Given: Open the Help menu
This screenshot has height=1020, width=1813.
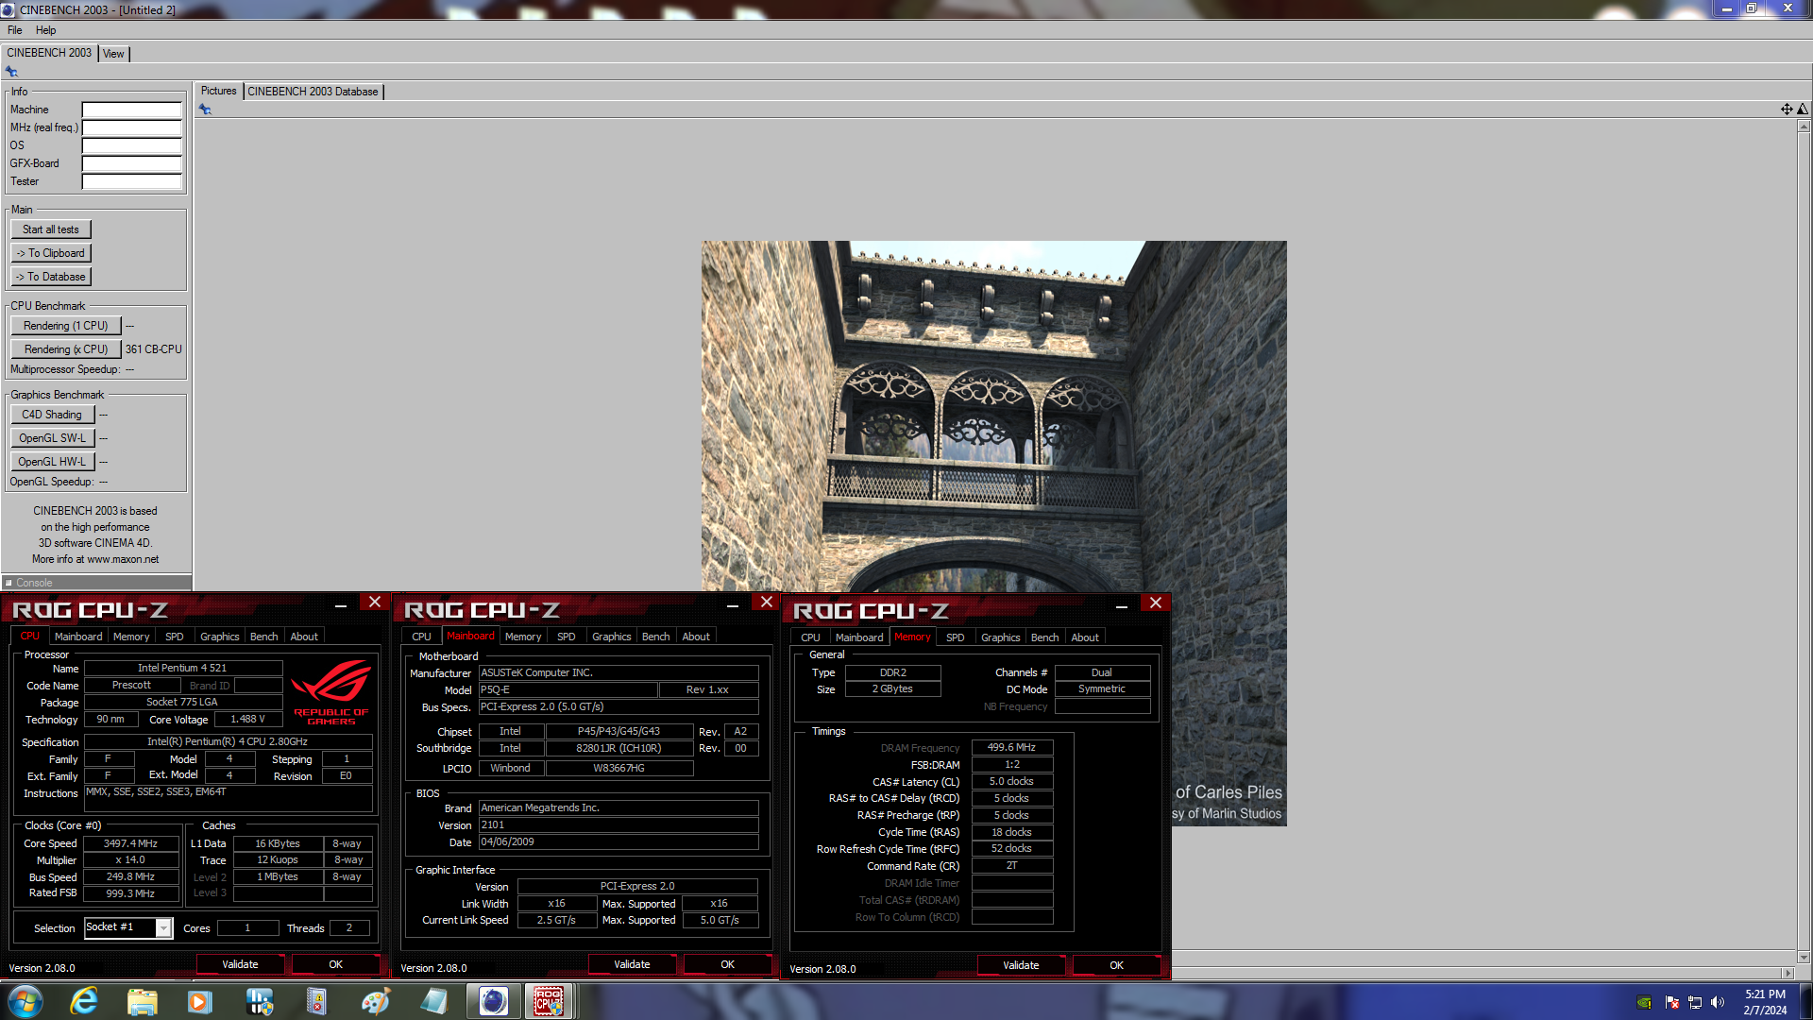Looking at the screenshot, I should [x=46, y=30].
